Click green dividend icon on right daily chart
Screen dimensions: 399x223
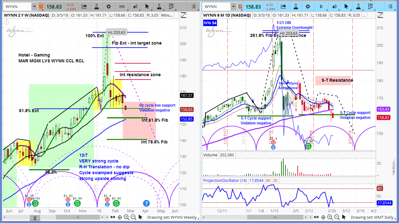click(308, 147)
